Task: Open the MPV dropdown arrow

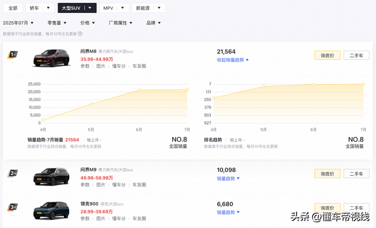Action: point(123,8)
